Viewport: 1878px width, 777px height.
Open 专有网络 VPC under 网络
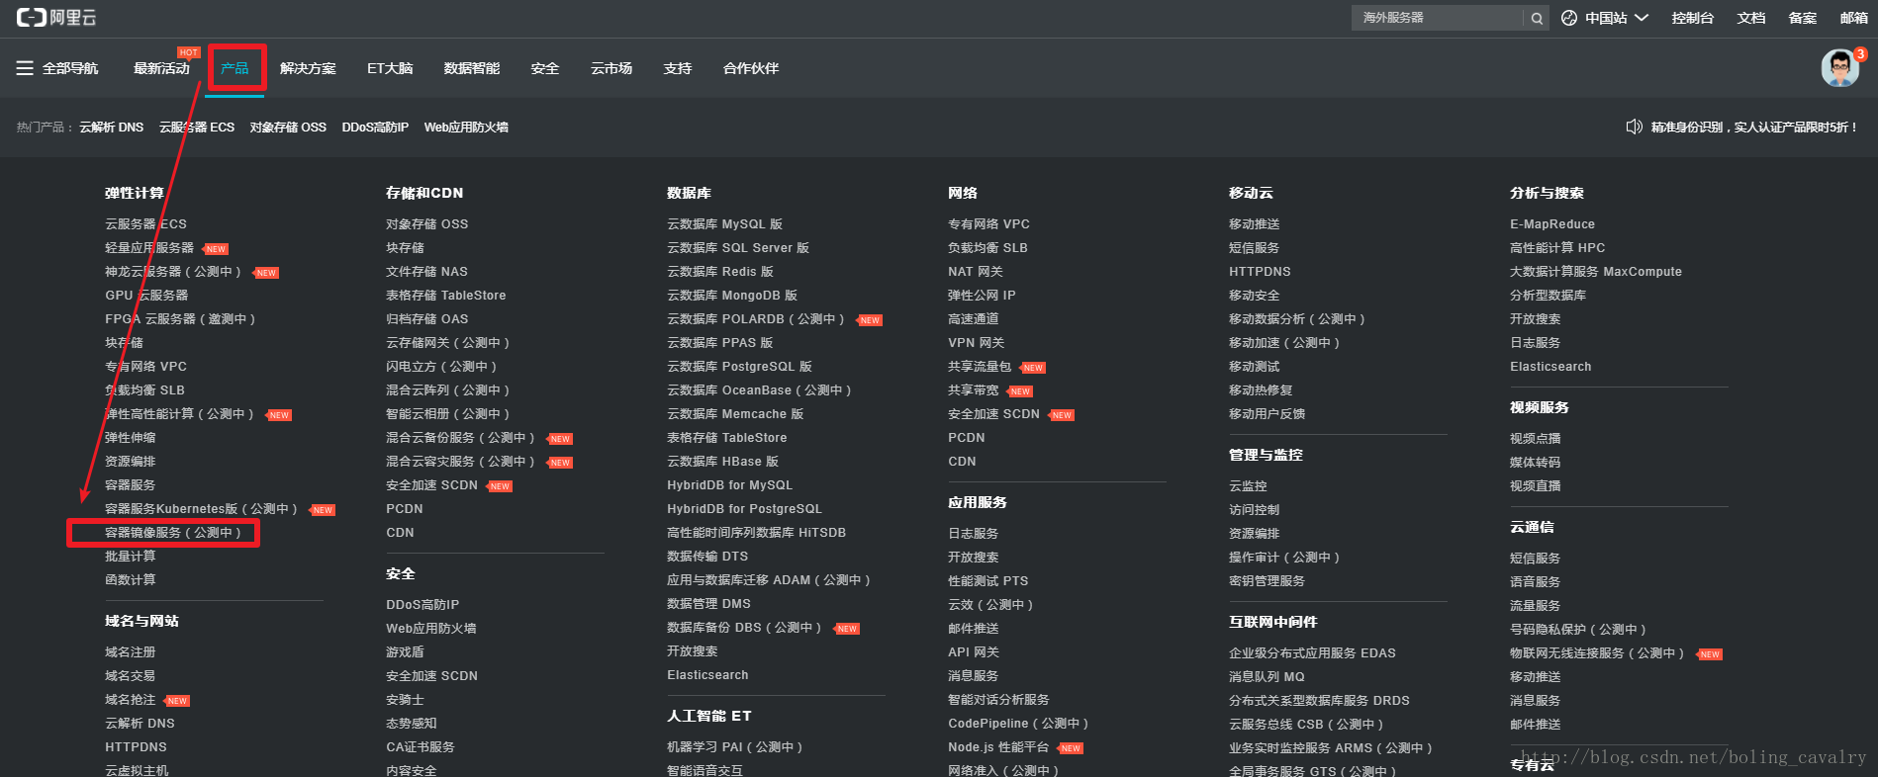point(988,224)
